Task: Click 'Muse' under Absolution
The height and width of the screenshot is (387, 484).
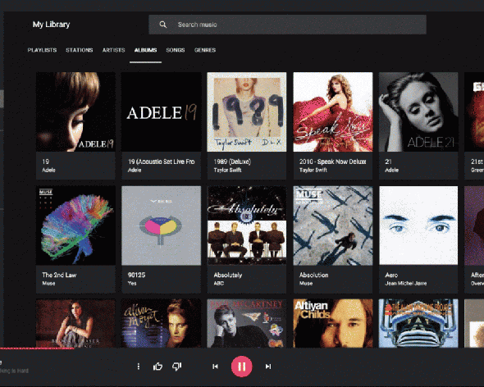Action: [x=306, y=284]
